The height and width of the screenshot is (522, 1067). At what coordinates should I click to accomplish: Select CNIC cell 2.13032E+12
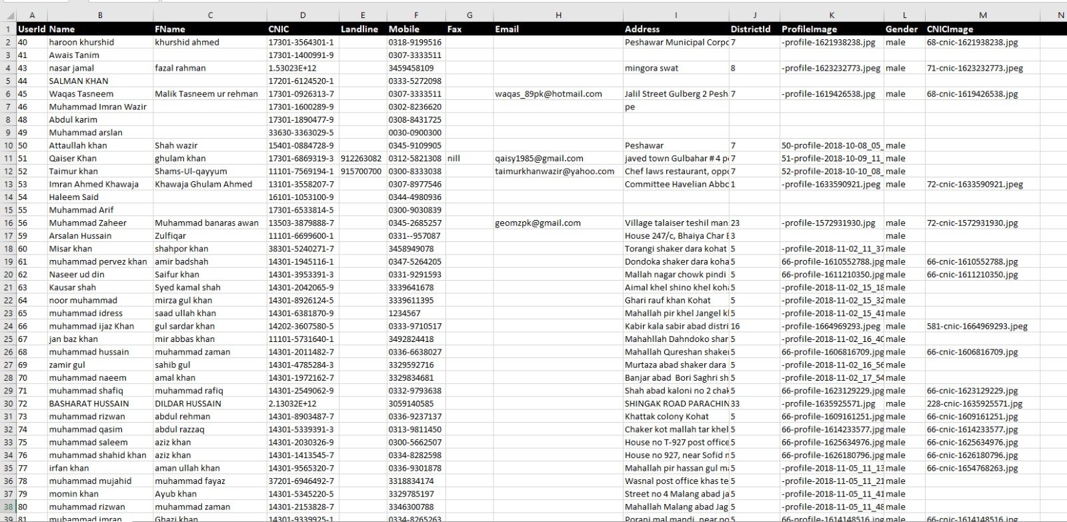point(302,403)
